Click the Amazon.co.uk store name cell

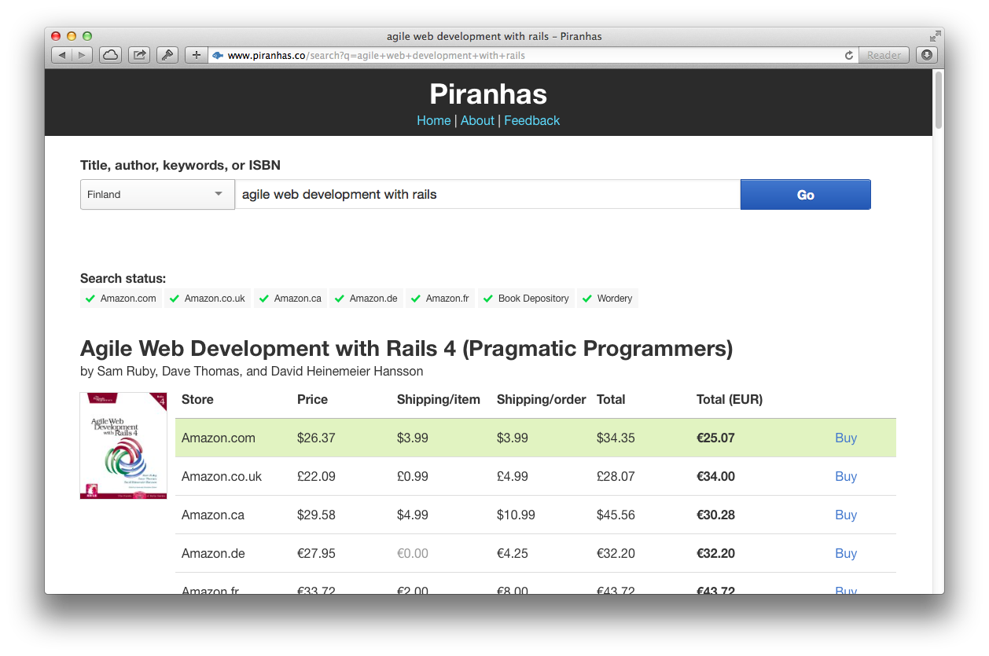222,476
